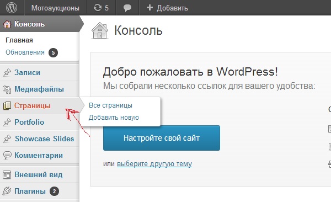Click the large house icon by Консоль heading
The image size is (331, 202).
(100, 30)
